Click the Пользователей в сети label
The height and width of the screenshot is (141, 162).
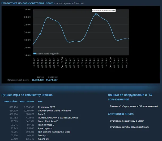18,80
